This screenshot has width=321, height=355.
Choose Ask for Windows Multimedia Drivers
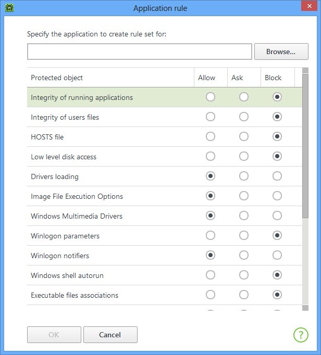click(244, 216)
